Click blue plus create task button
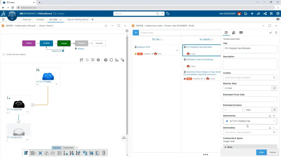The image size is (281, 158). pos(136,33)
